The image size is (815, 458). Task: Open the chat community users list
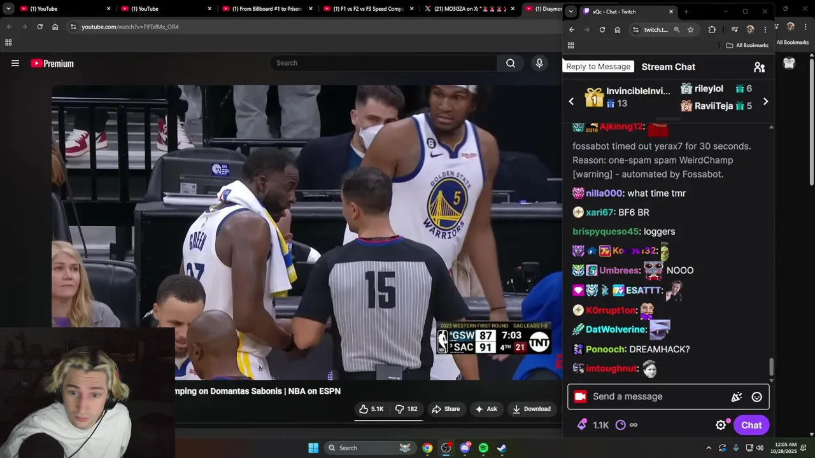(759, 67)
